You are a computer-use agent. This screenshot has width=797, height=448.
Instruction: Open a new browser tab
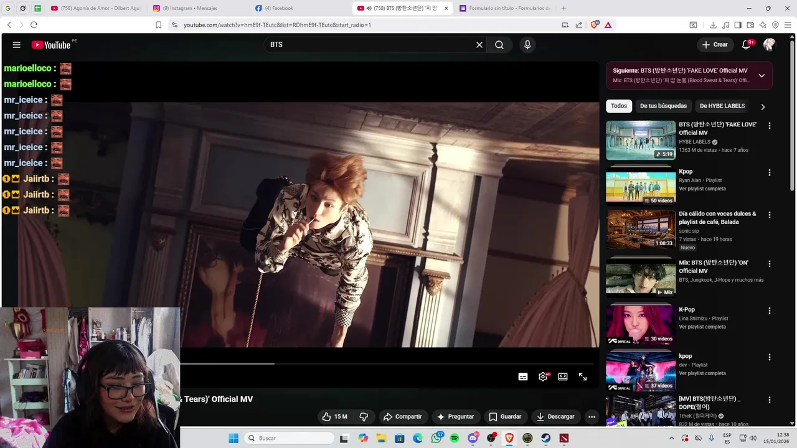(564, 8)
